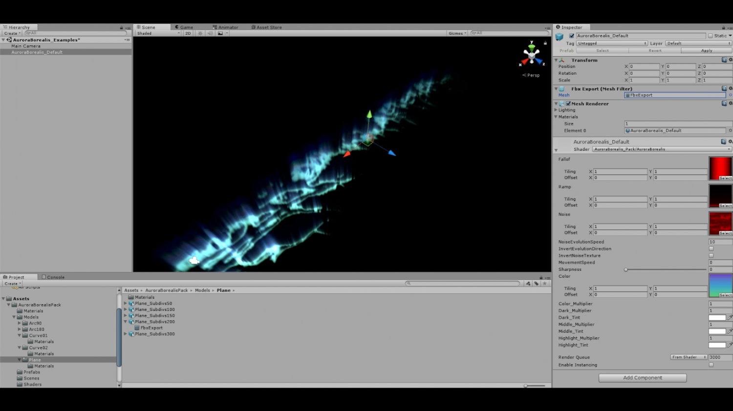
Task: Open the Asset Store tab
Action: pyautogui.click(x=267, y=27)
